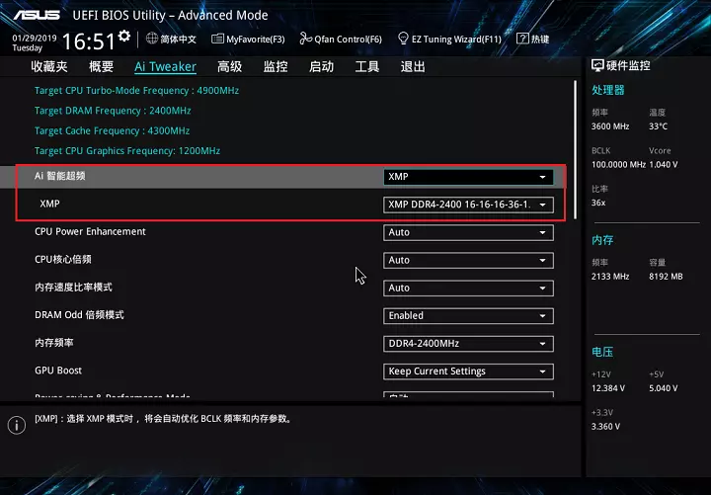Viewport: 711px width, 495px height.
Task: Select the GPU Boost label
Action: tap(58, 371)
